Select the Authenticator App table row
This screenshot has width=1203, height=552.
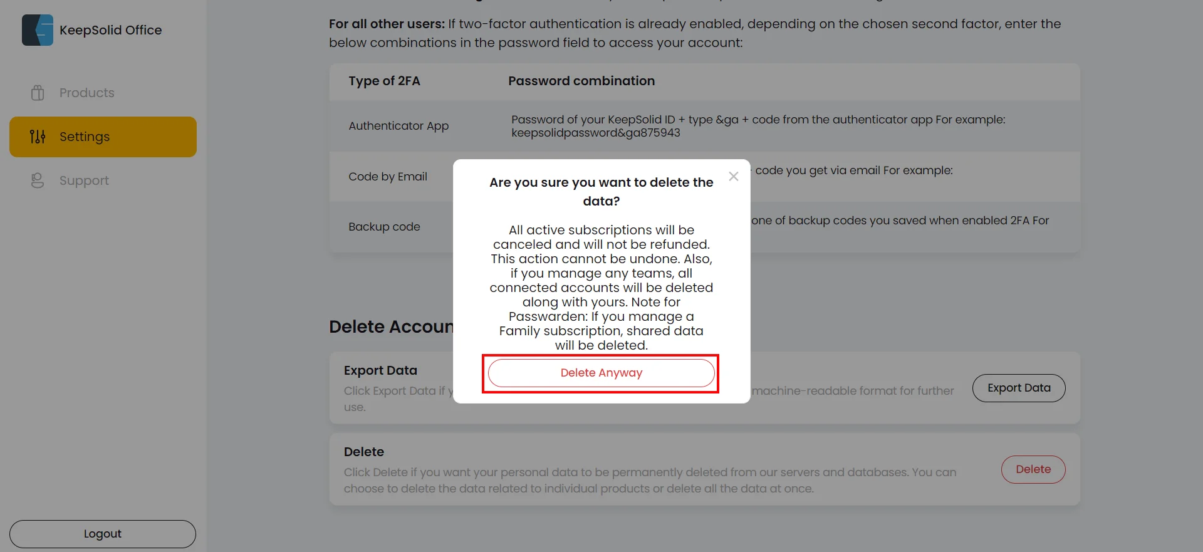pos(398,125)
